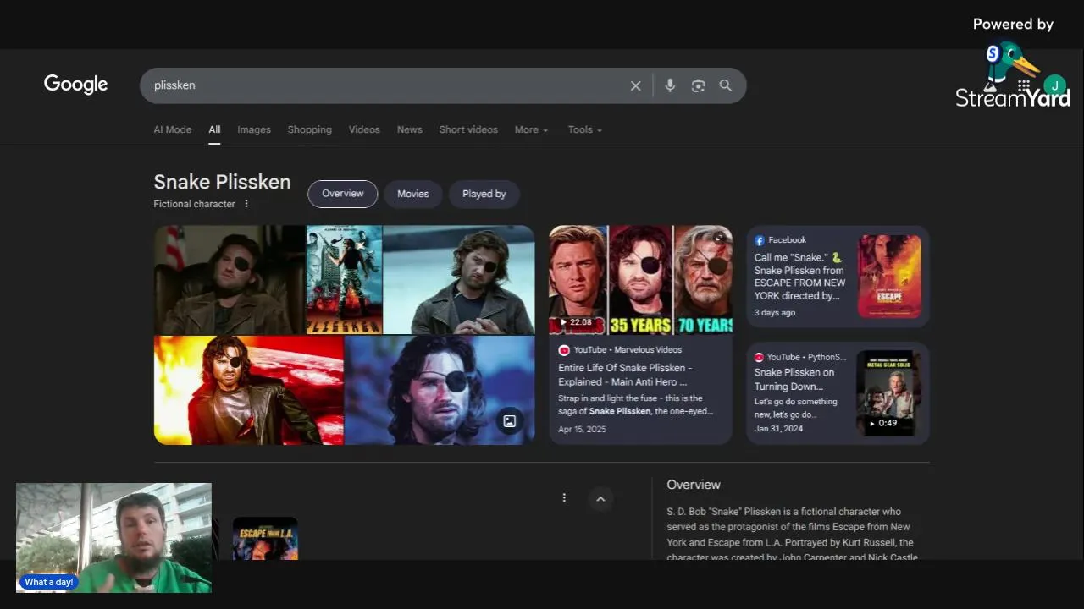Open three-dot menu next to Fictional character
This screenshot has width=1084, height=609.
(246, 204)
